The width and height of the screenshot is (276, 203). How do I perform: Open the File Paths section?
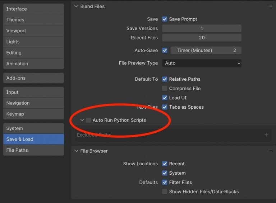click(x=33, y=150)
